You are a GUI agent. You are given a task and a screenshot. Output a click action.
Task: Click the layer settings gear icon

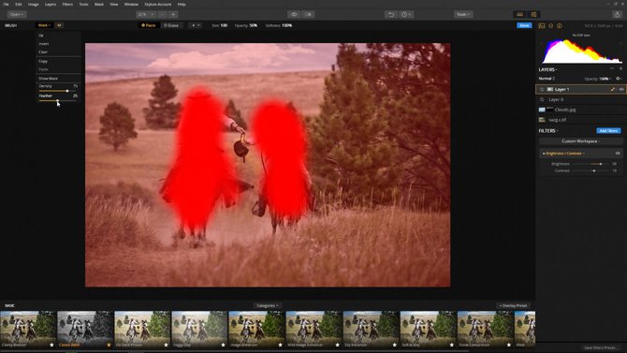[x=619, y=79]
